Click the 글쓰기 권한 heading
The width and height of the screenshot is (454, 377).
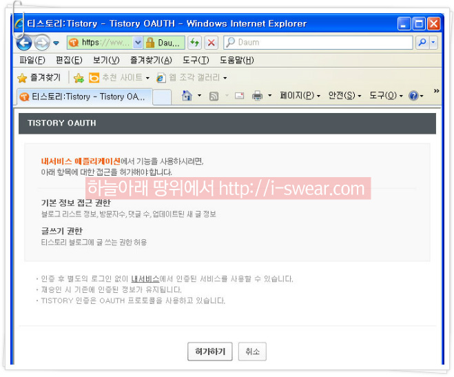click(62, 231)
